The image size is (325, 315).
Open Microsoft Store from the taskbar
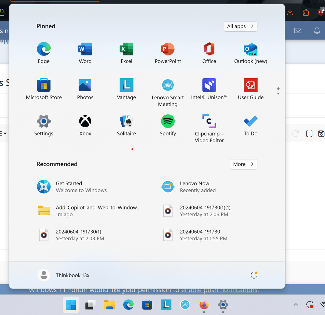coord(147,305)
